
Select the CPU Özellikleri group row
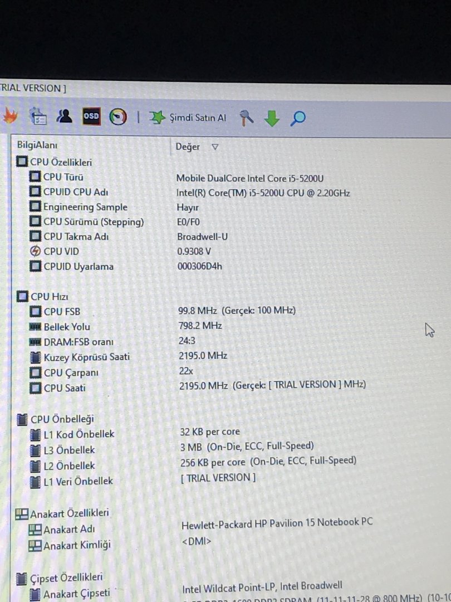[x=54, y=162]
